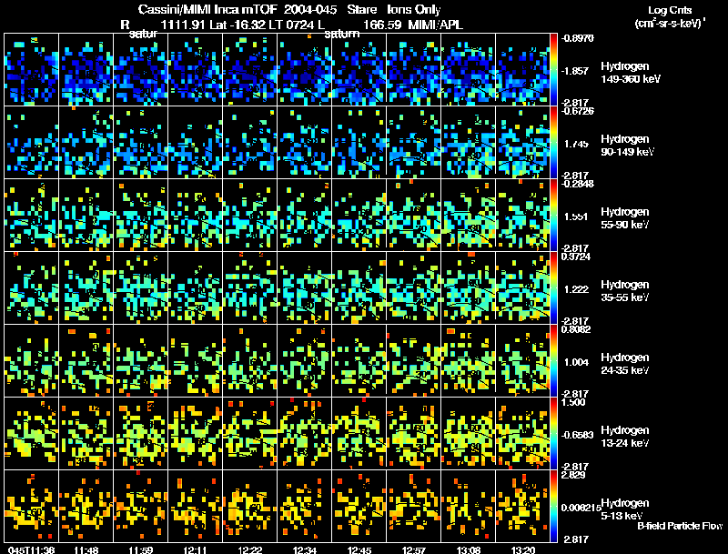Screen dimensions: 728x554
Task: Select the 149-360 keV image panel at 11:48
Action: coord(86,69)
